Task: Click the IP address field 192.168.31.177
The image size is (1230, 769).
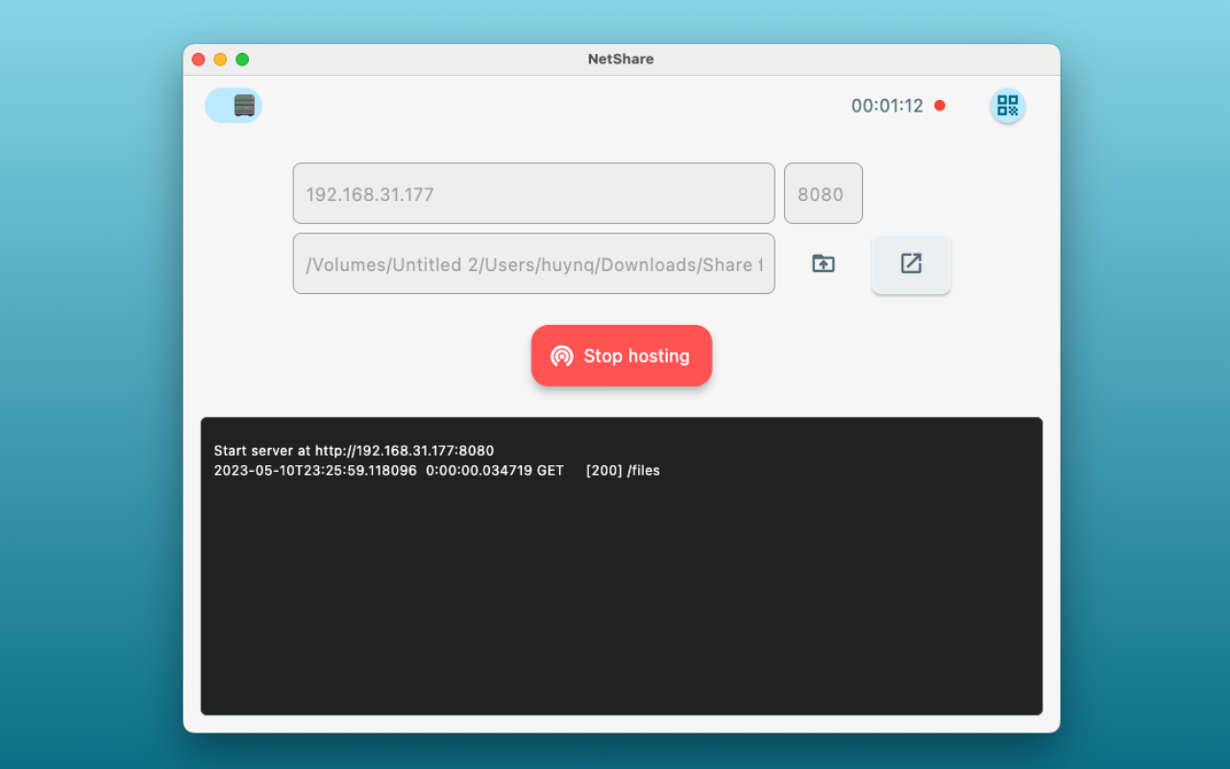Action: coord(533,193)
